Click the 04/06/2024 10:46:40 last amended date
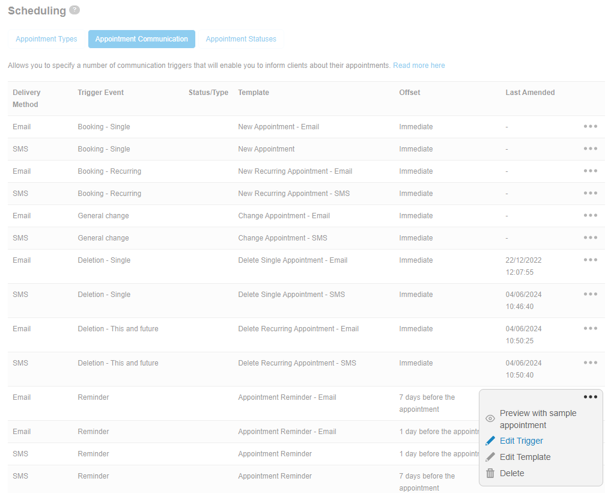 (x=524, y=301)
